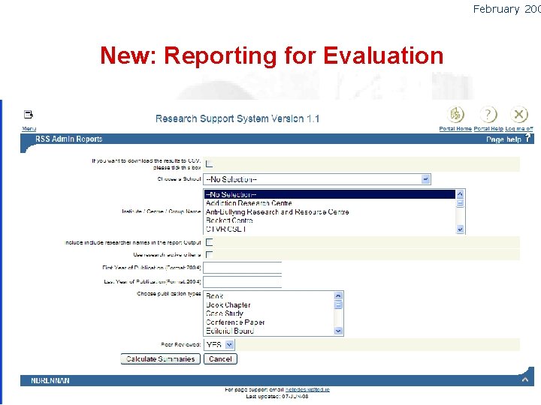
Task: Click the Cancel button
Action: pyautogui.click(x=220, y=358)
